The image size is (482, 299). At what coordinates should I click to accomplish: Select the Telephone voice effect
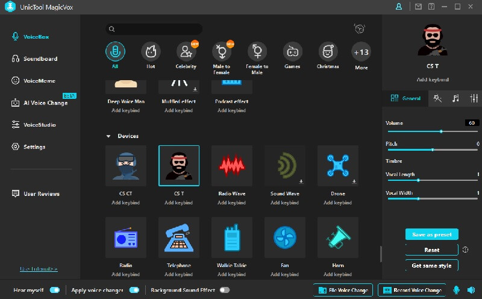178,238
